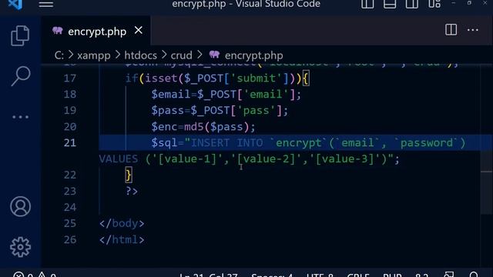Click line number 17 in the gutter

coord(70,78)
